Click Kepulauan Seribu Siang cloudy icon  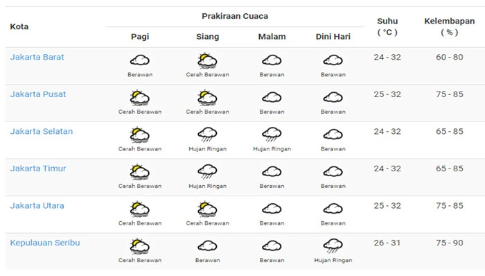[x=207, y=246]
